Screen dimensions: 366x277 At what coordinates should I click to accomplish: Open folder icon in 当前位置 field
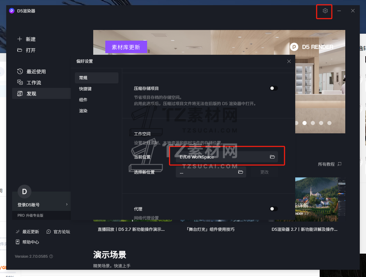(x=272, y=157)
